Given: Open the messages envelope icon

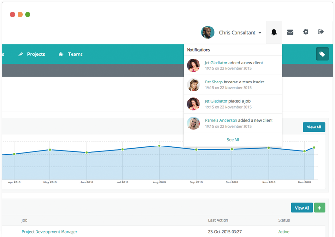Looking at the screenshot, I should 290,32.
